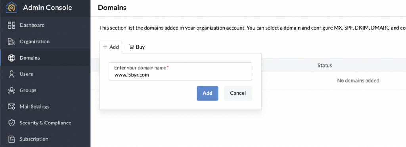Cancel the add domain dialog
406x147 pixels.
(x=238, y=93)
